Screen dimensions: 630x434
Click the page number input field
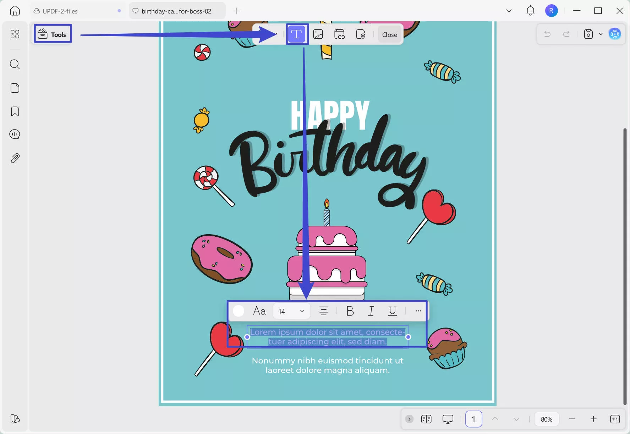[x=473, y=419]
